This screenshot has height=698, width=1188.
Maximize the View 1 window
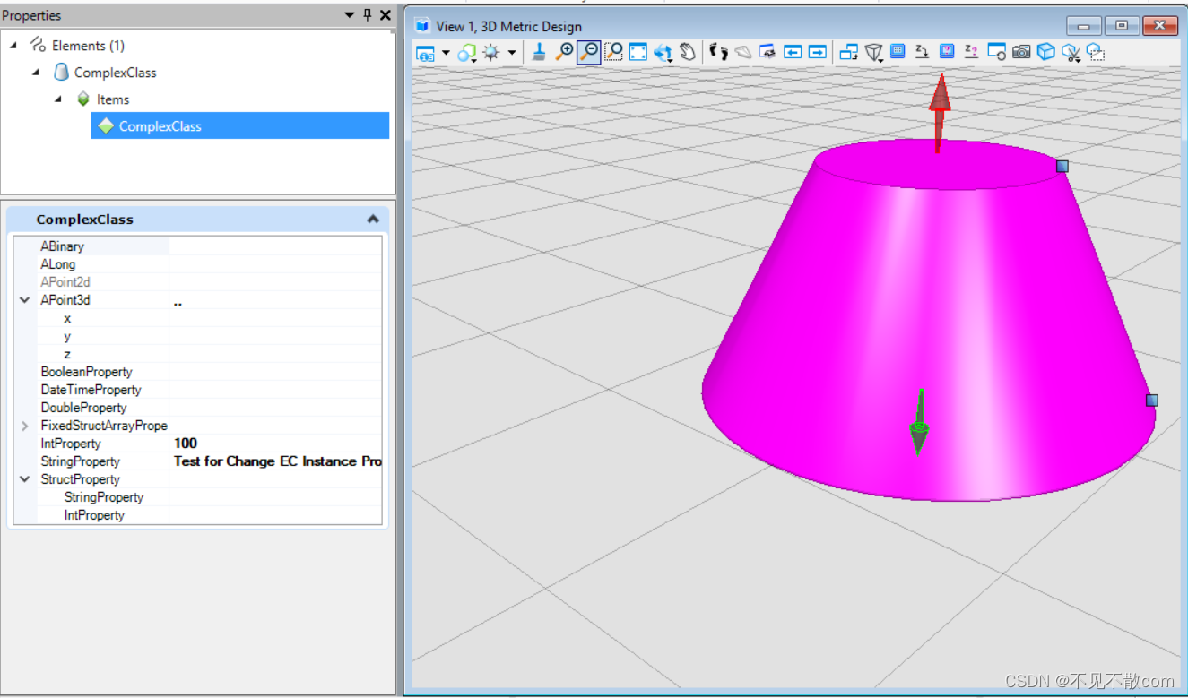pos(1122,26)
